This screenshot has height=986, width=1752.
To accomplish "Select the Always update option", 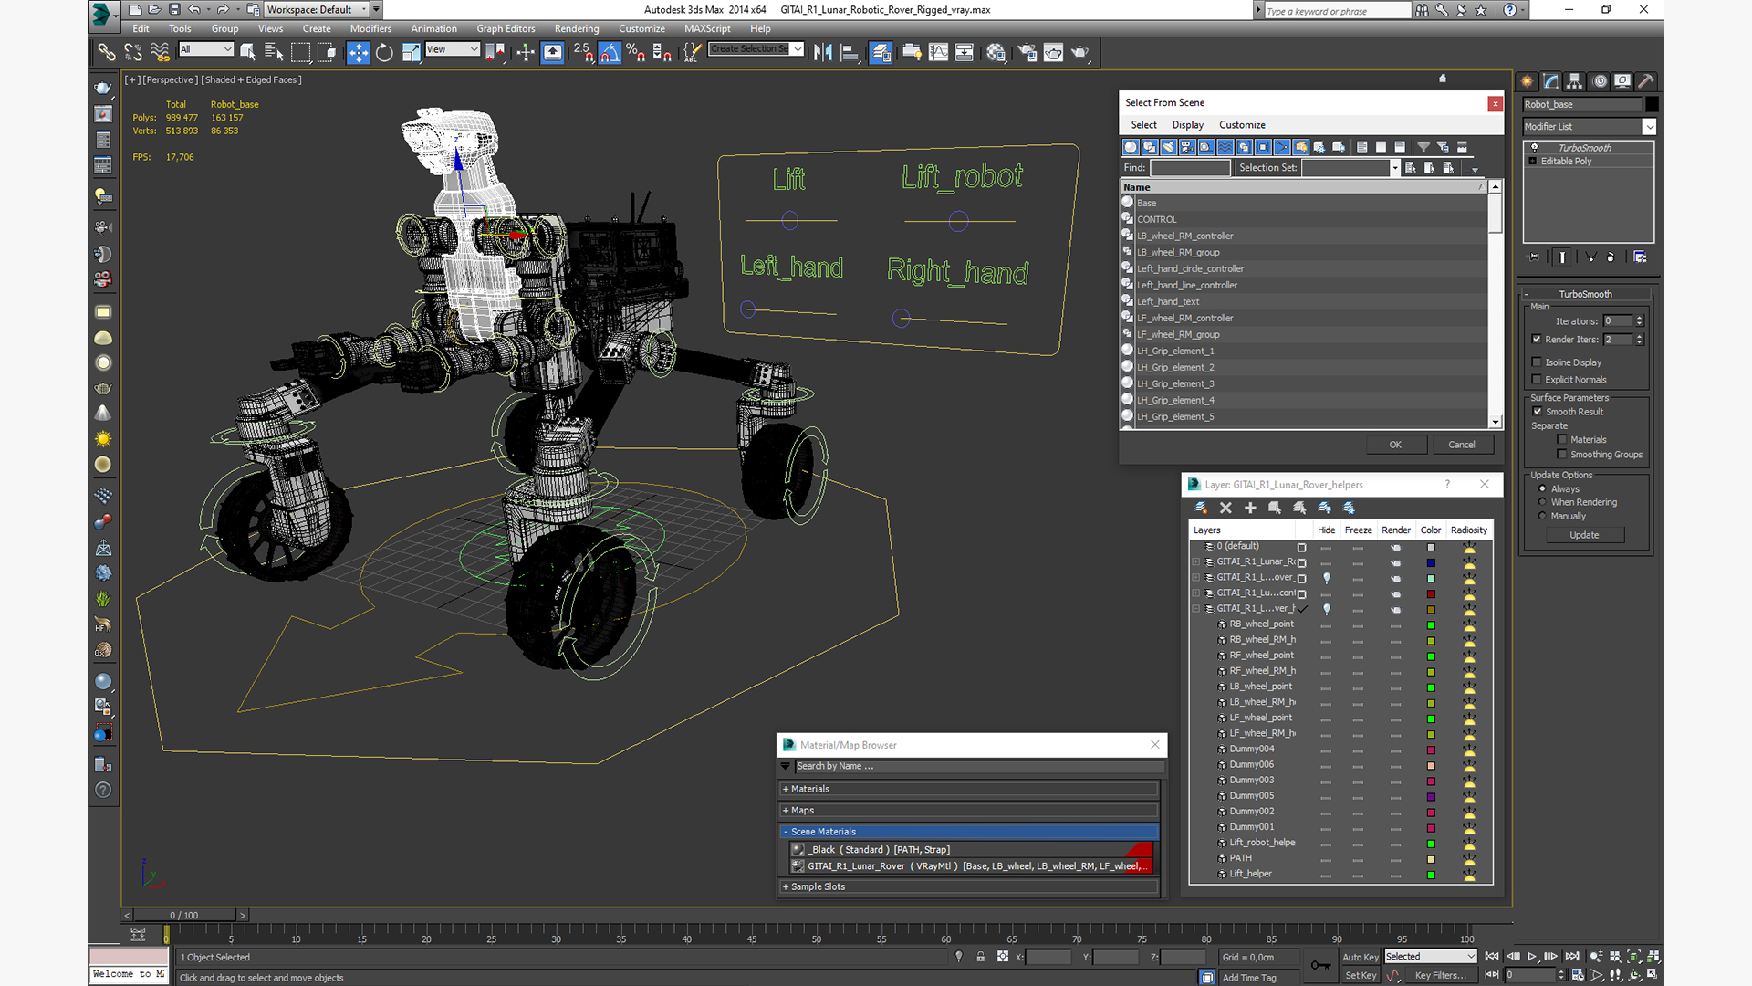I will [x=1542, y=489].
